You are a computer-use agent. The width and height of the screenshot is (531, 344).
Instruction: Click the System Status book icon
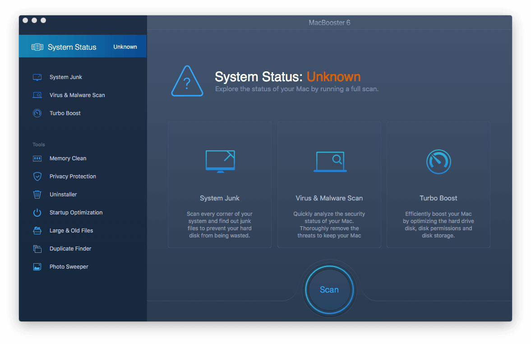pos(37,47)
